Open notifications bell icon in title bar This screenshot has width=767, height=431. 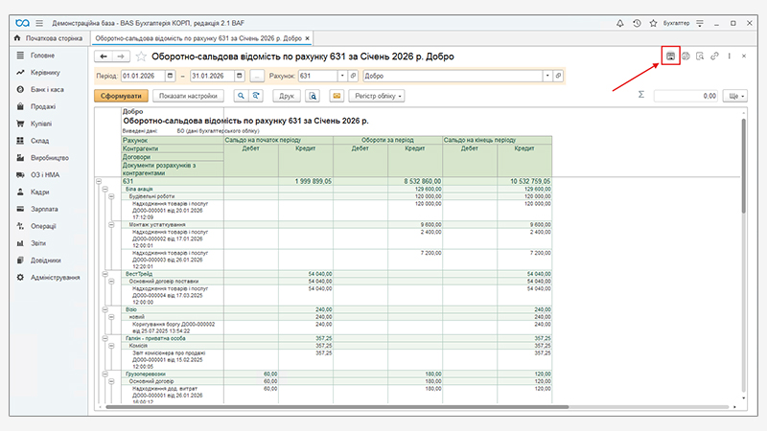tap(618, 22)
